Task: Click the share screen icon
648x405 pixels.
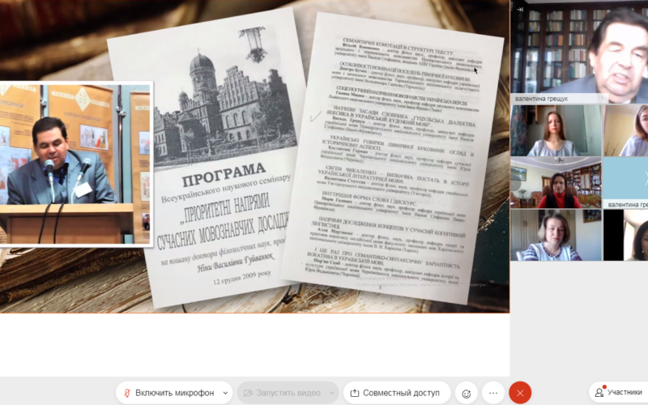Action: point(355,393)
